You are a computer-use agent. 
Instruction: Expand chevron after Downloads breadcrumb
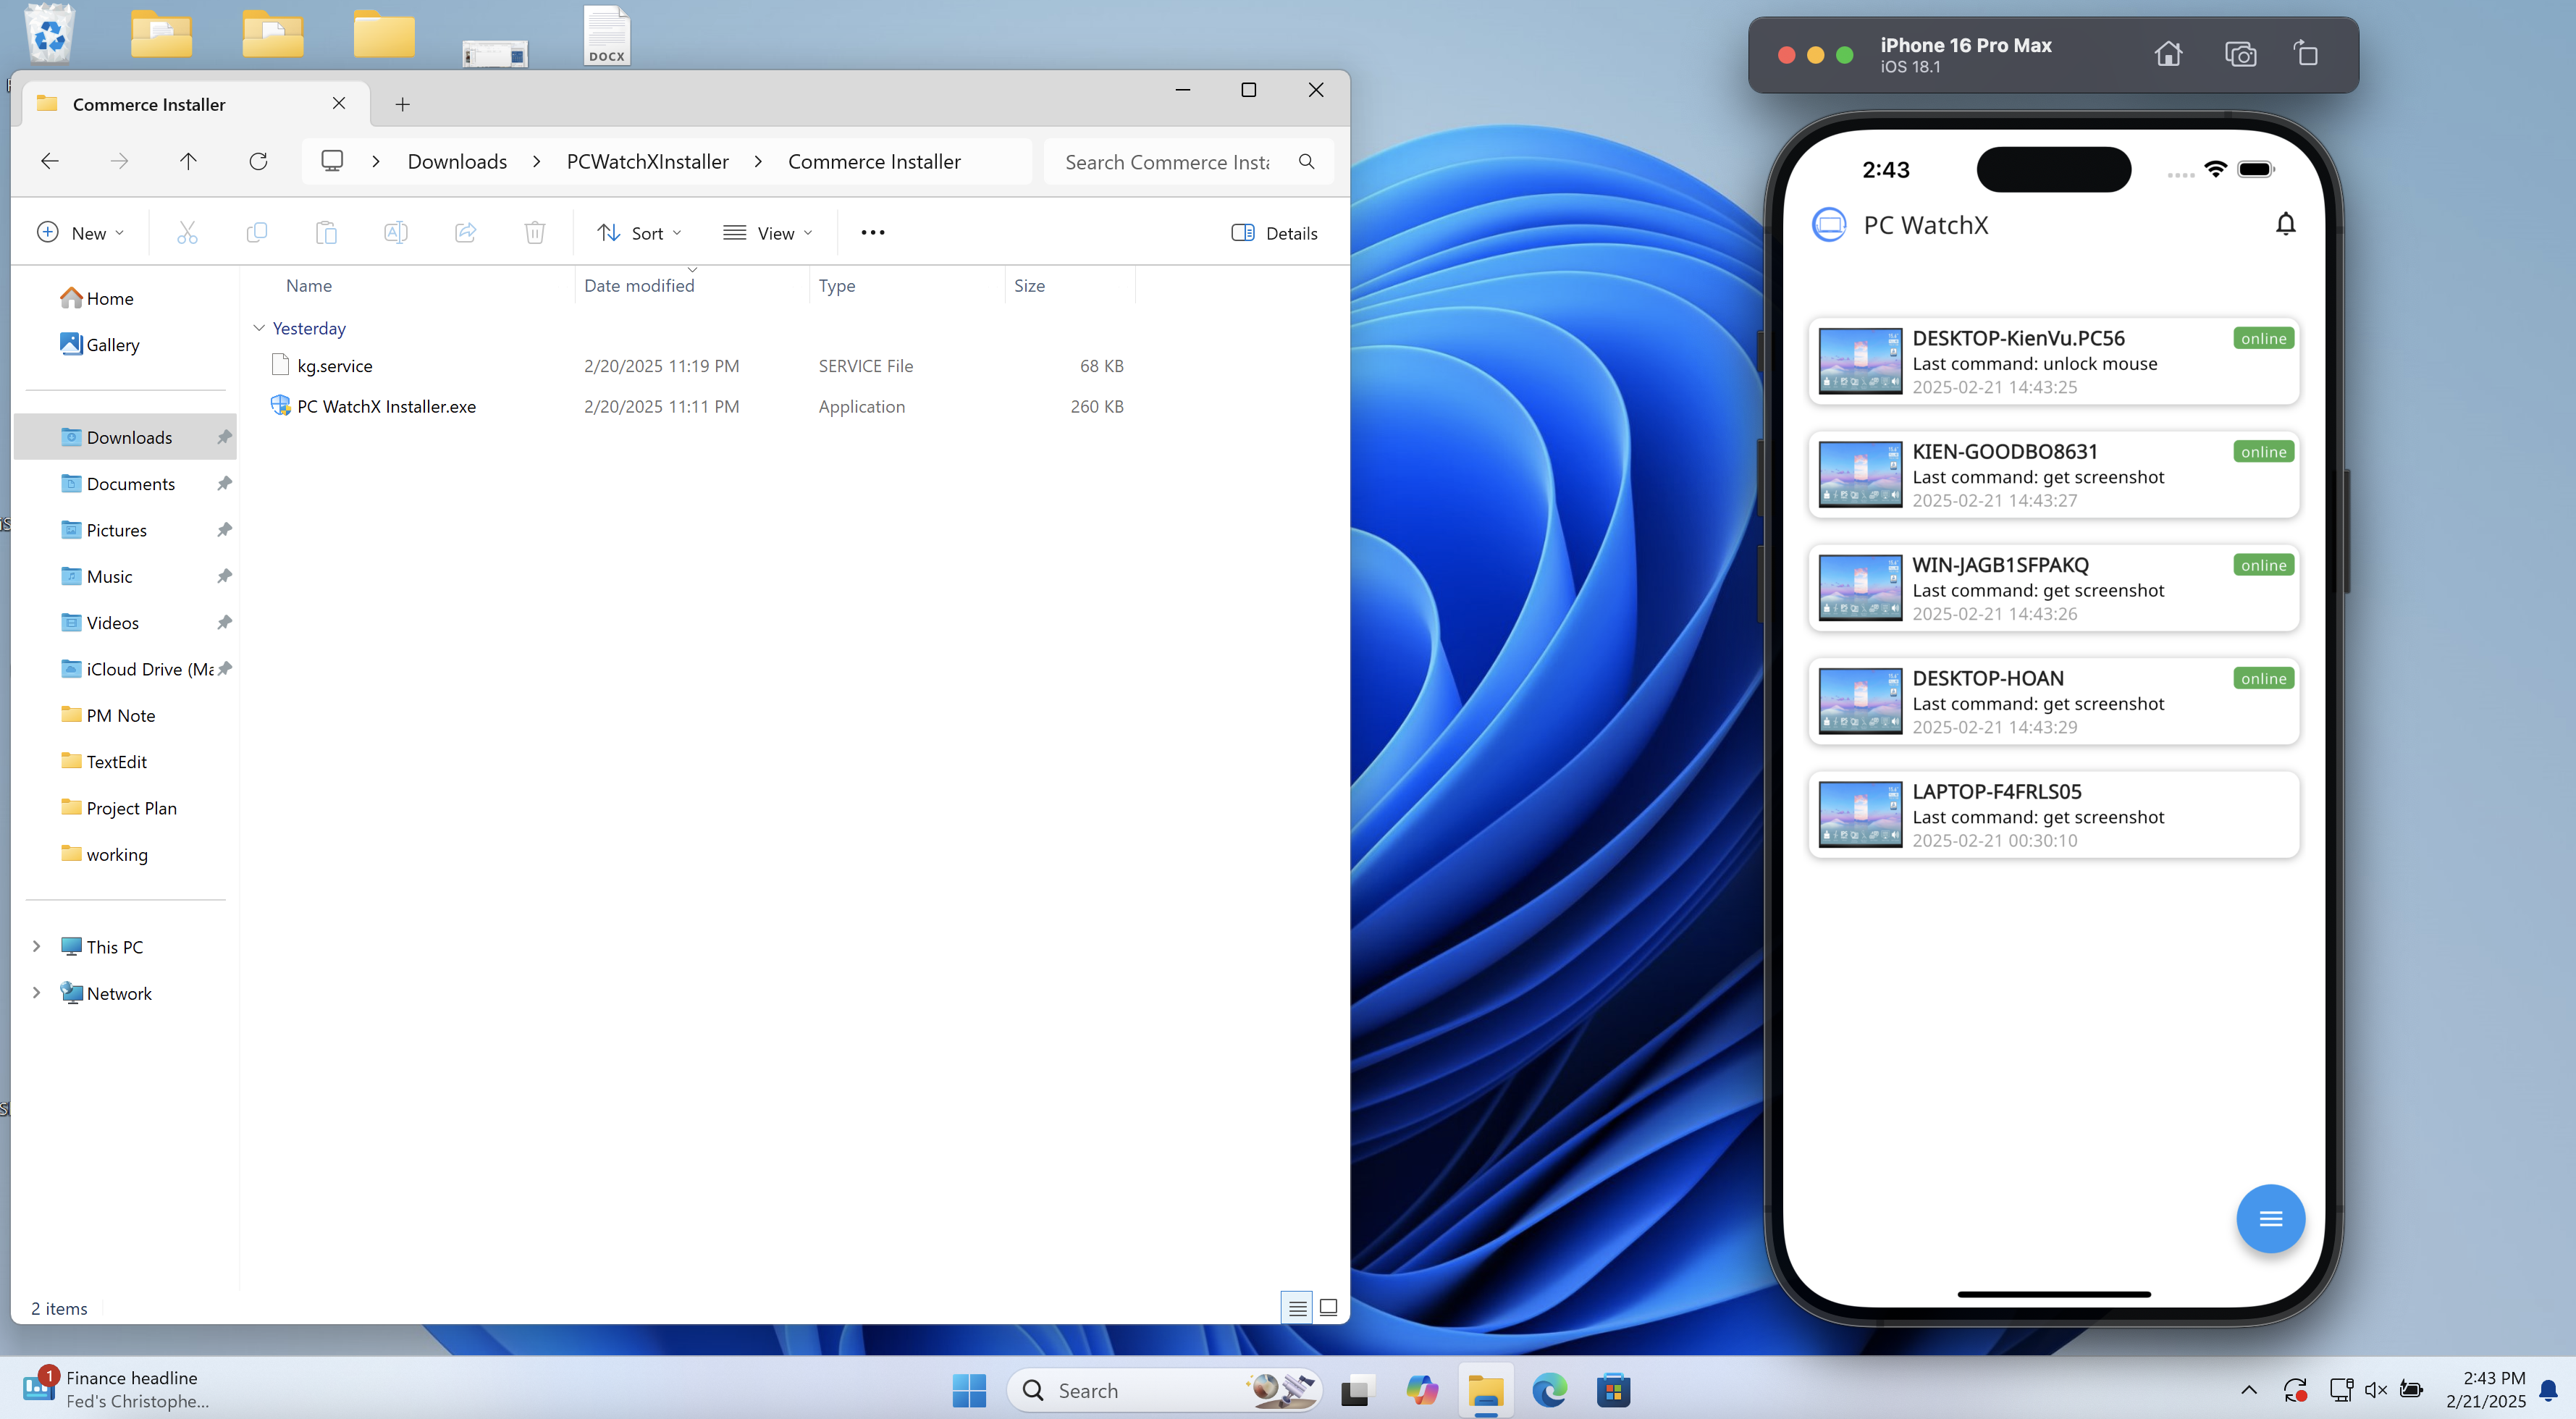pyautogui.click(x=537, y=162)
